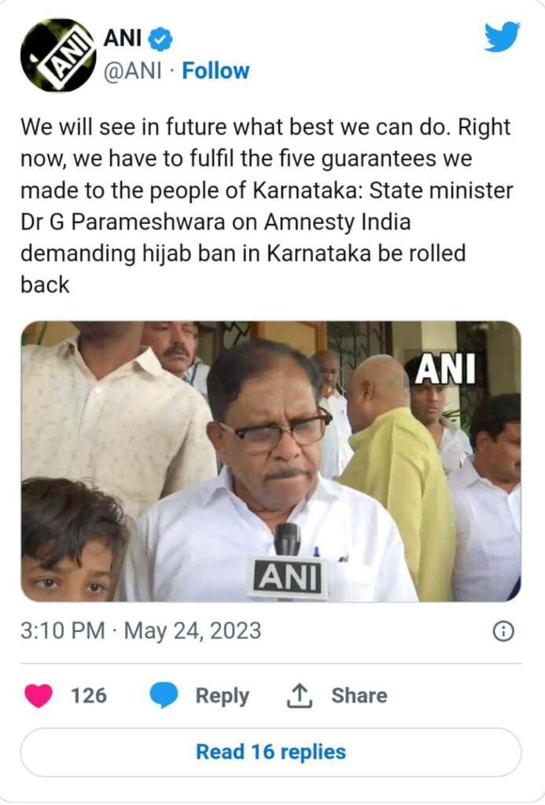Click the blue verified badge next to ANI
Viewport: 545px width, 805px height.
point(160,39)
